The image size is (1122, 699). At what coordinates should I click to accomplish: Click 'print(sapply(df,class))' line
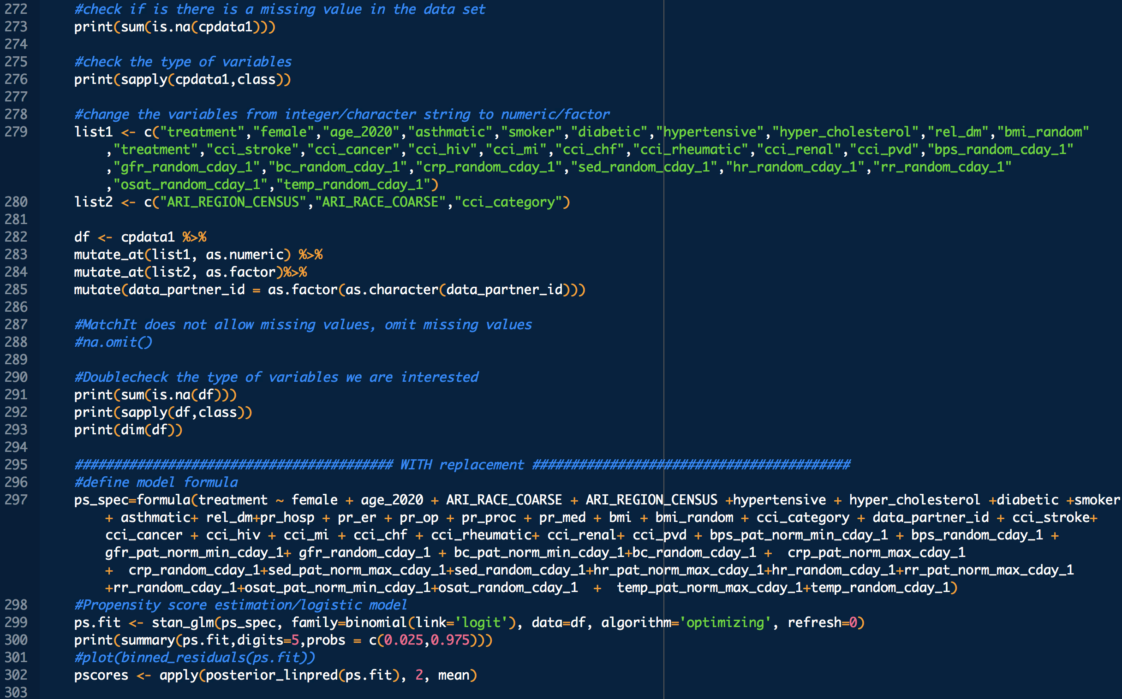click(x=163, y=412)
